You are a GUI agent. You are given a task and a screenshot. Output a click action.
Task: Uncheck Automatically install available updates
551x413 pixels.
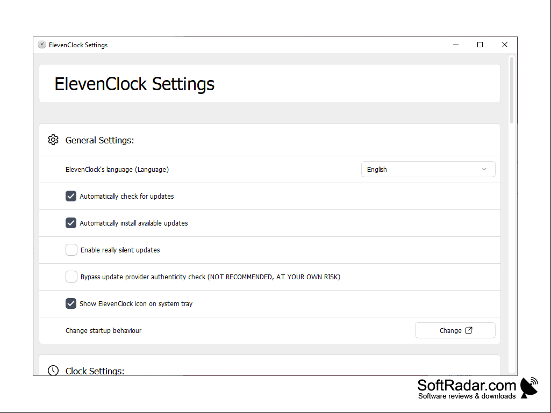pos(71,223)
